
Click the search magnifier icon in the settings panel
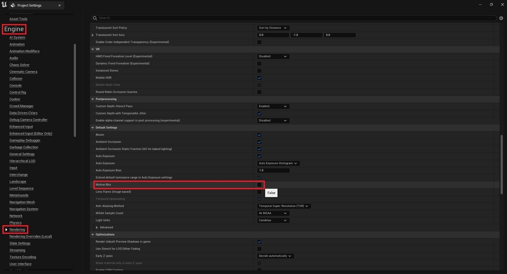[95, 18]
